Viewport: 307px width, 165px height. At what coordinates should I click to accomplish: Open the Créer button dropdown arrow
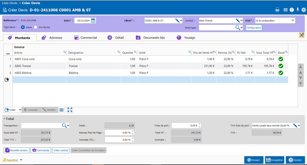[x=20, y=110]
